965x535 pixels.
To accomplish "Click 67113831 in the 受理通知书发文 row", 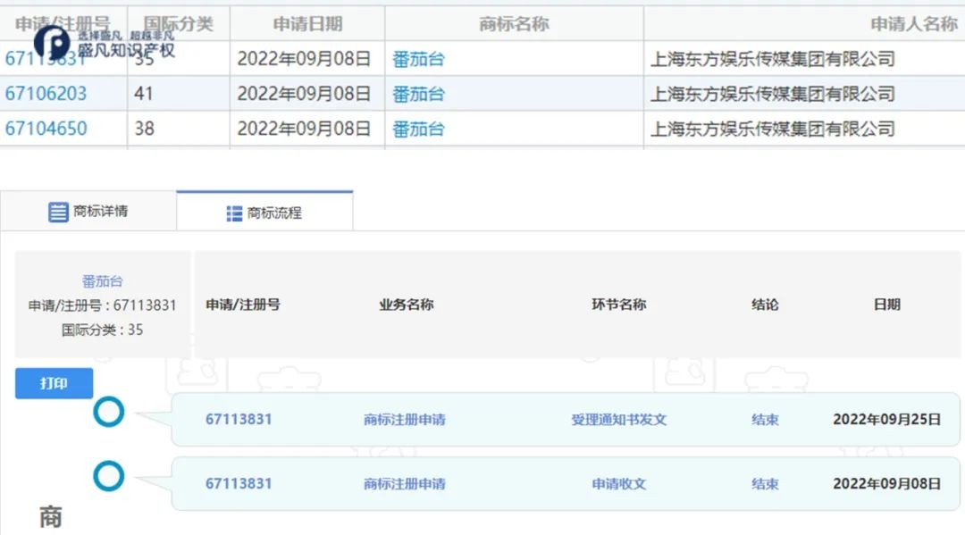I will coord(239,419).
